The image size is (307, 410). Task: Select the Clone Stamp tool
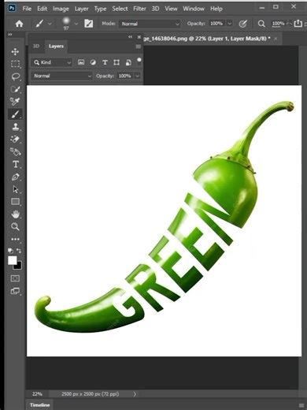(15, 127)
